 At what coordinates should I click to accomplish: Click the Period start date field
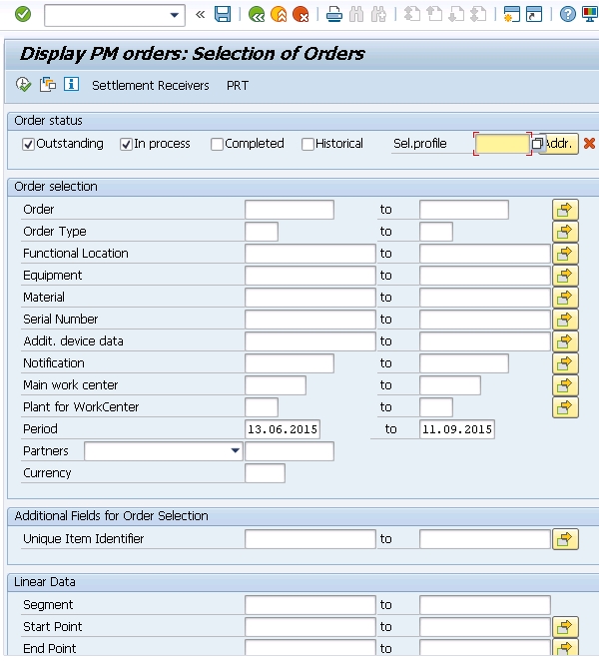pyautogui.click(x=285, y=429)
